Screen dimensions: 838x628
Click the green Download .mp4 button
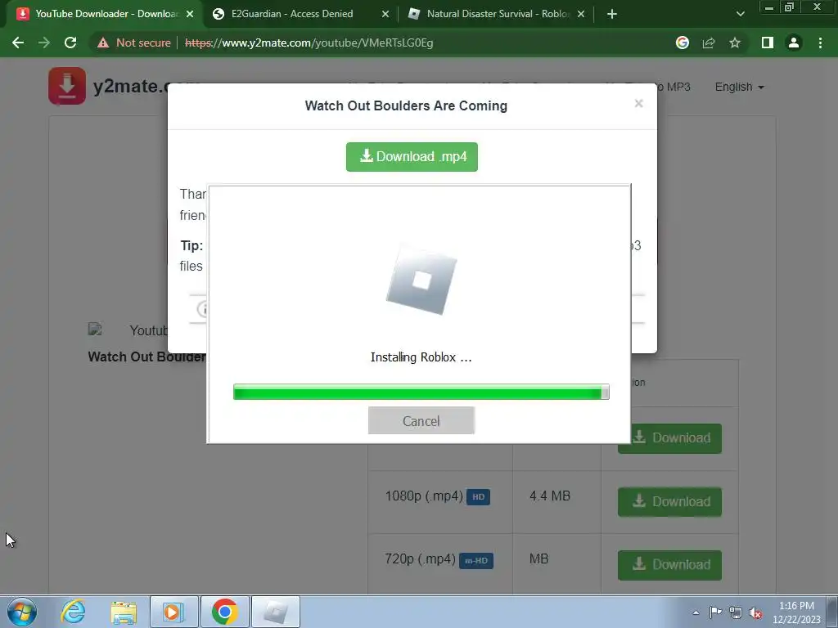tap(412, 156)
